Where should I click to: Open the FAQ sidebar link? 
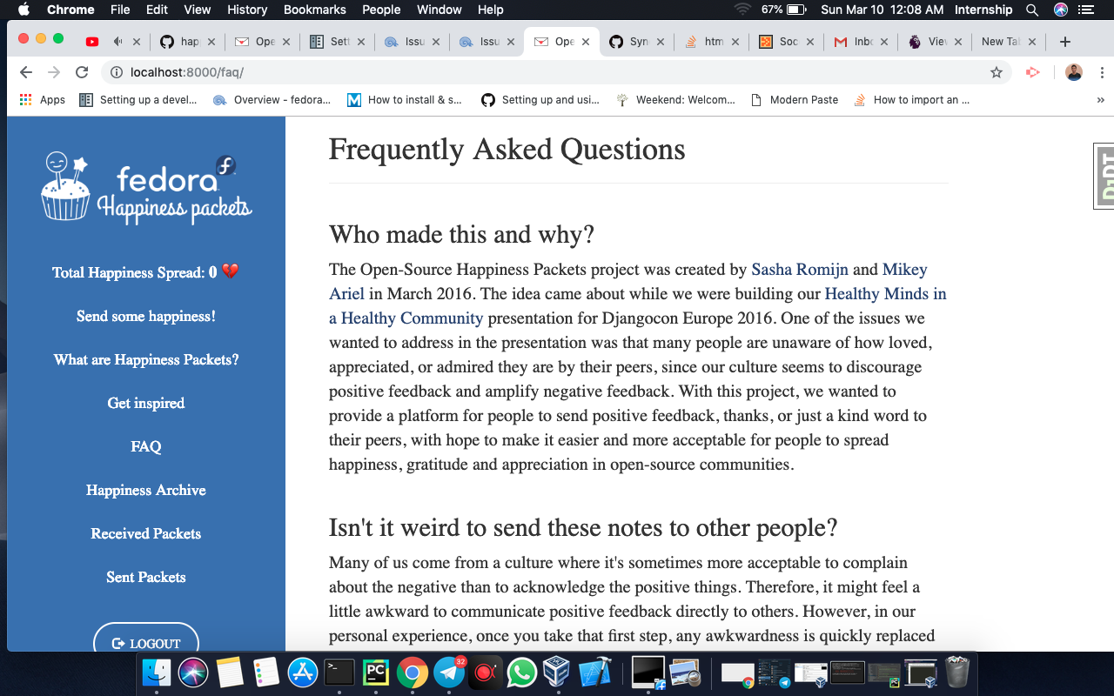point(146,446)
